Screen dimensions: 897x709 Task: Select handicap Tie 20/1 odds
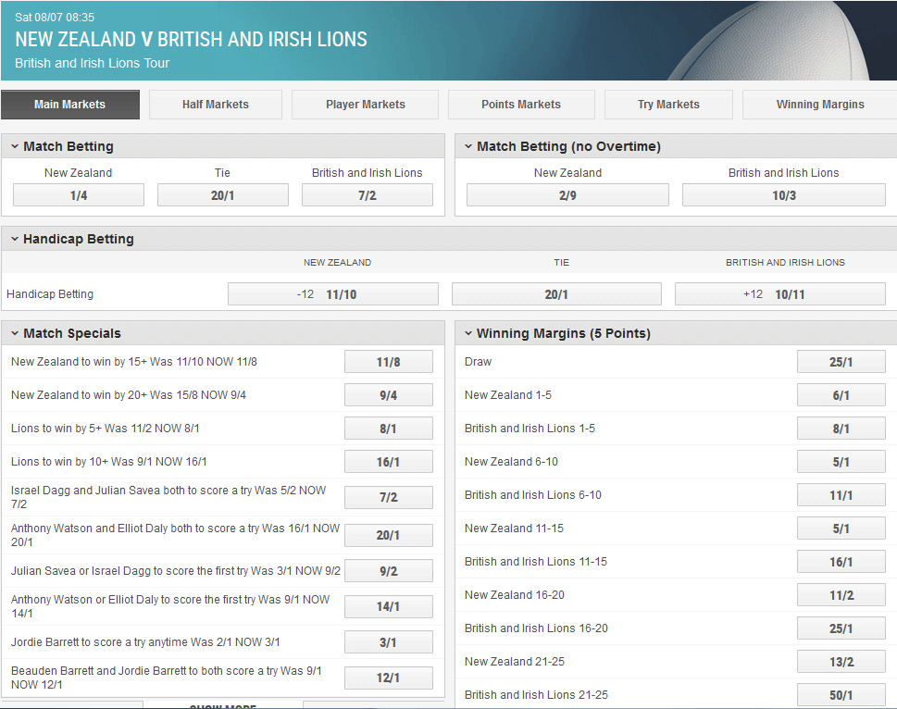tap(556, 294)
